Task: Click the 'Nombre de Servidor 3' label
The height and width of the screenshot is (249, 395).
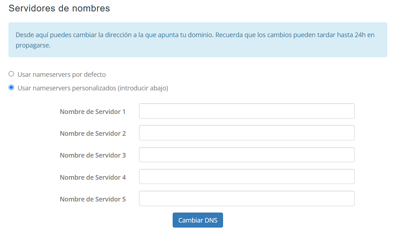Action: tap(93, 155)
